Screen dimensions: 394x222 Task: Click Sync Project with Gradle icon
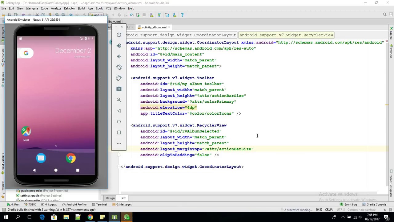coord(159,15)
